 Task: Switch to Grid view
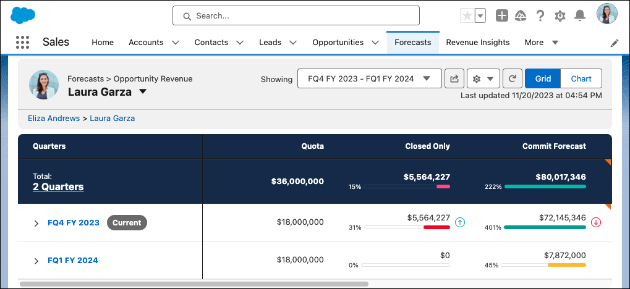click(x=543, y=78)
